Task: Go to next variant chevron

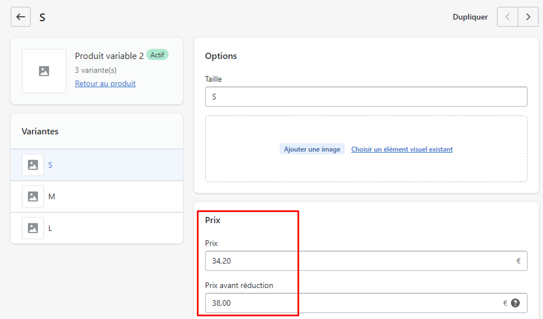Action: (x=528, y=17)
